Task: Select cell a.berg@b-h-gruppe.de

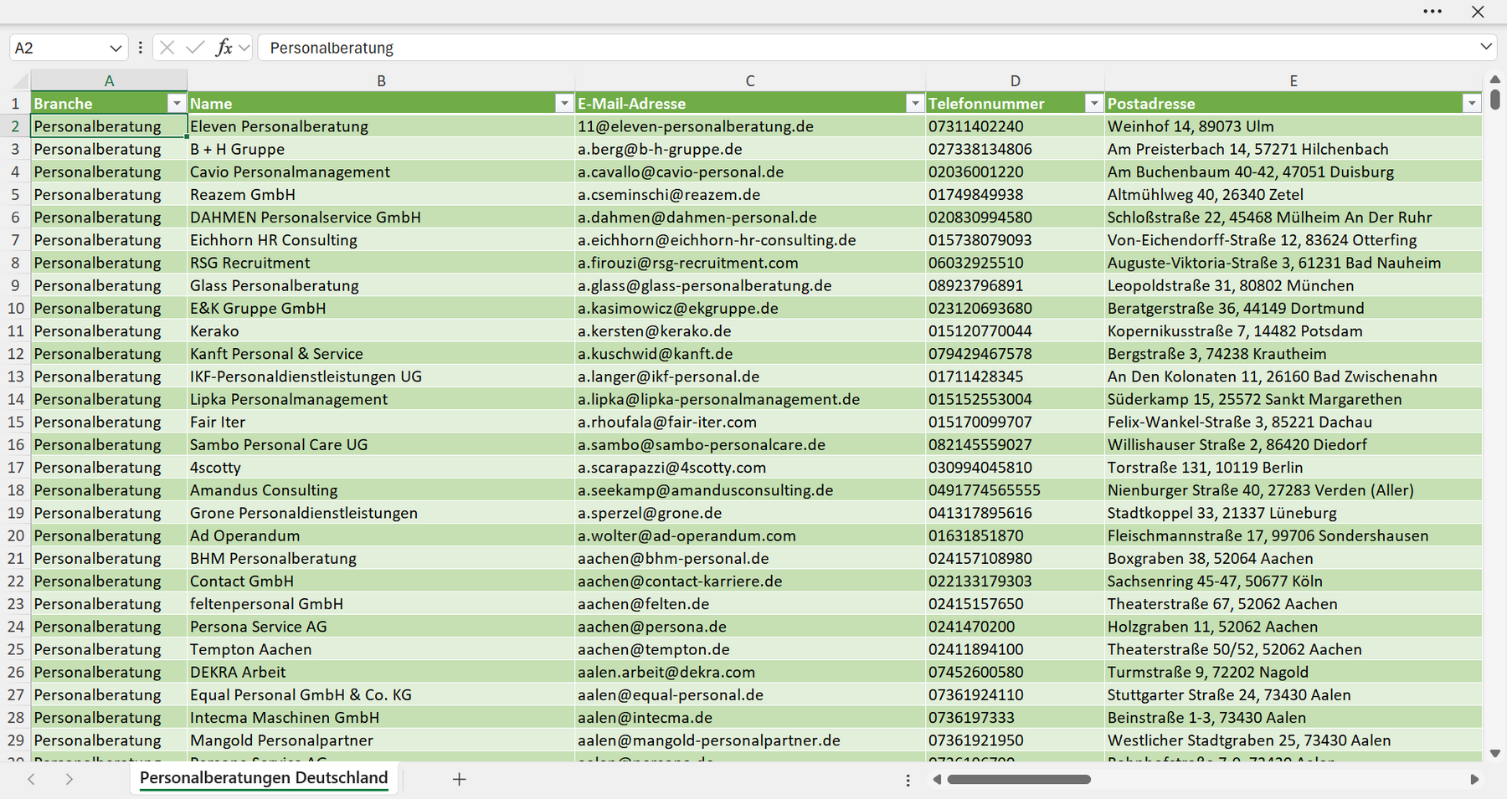Action: (750, 149)
